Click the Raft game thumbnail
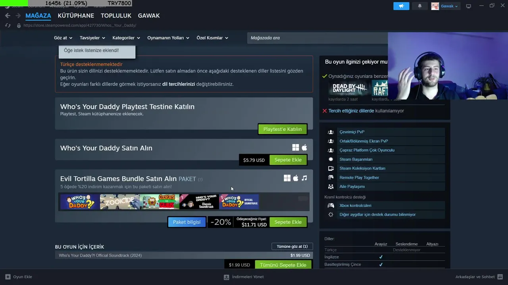508x285 pixels. pos(380,88)
